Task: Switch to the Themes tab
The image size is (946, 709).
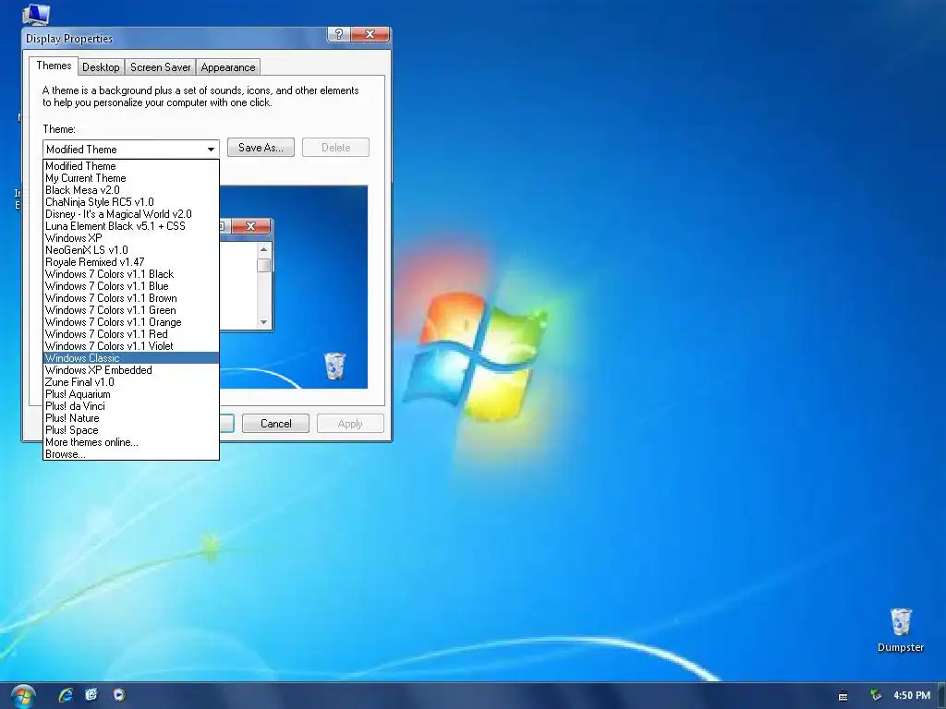Action: coord(54,66)
